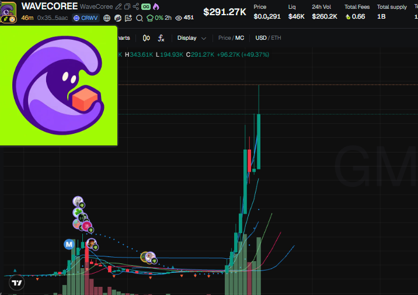The image size is (418, 295).
Task: Click the H343.61K high value on chart
Action: 139,55
